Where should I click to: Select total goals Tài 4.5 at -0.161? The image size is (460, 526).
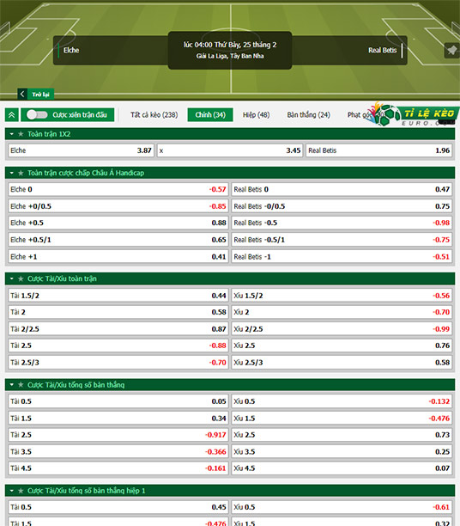tap(118, 468)
